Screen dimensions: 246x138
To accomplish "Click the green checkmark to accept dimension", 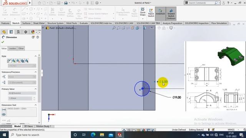I will point(3,42).
